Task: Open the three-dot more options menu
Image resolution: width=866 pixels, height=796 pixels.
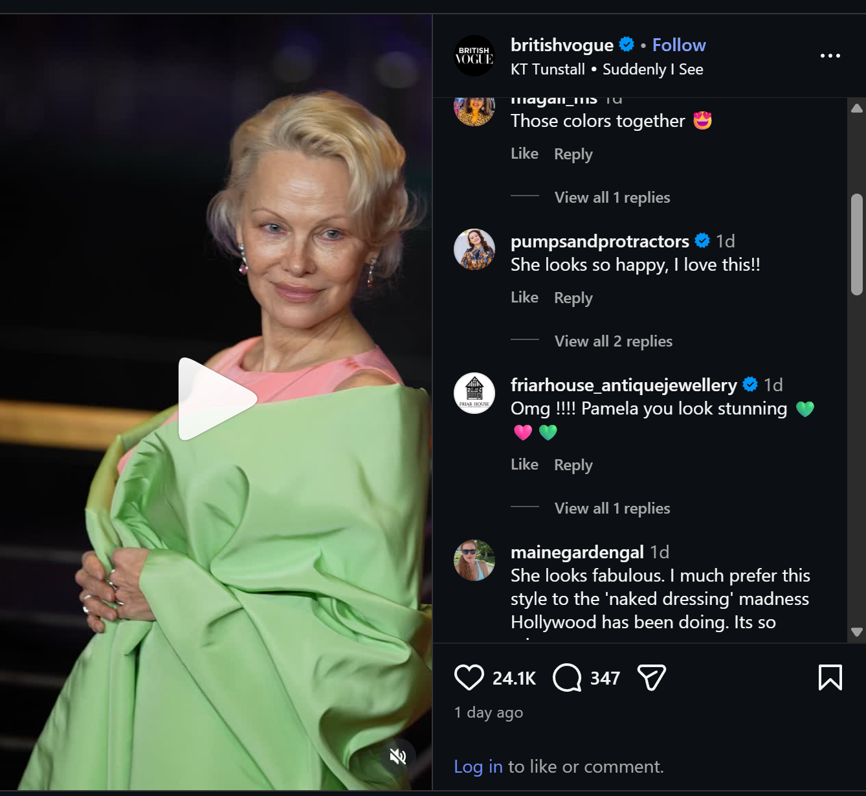Action: point(830,56)
